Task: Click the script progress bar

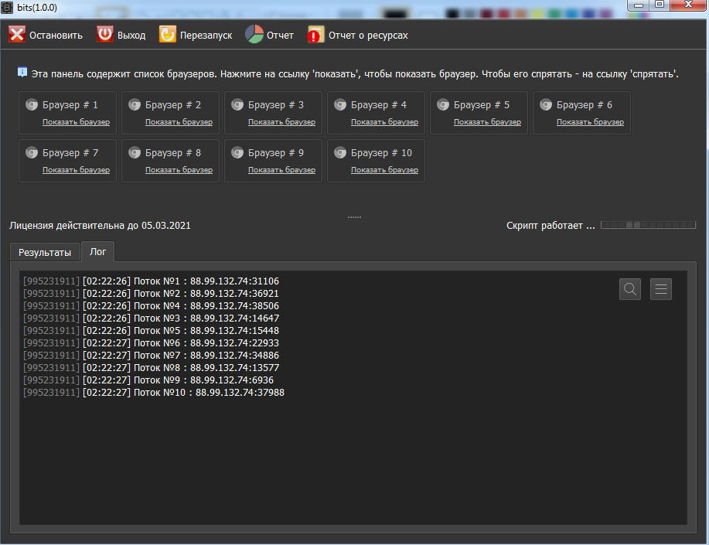Action: coord(648,225)
